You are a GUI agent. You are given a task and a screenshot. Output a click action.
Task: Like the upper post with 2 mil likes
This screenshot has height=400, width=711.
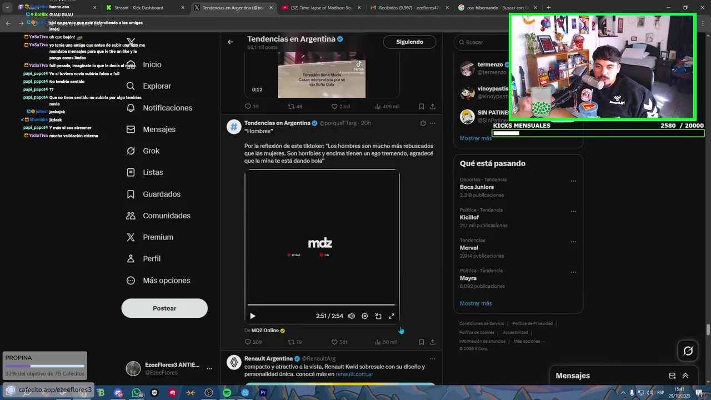point(341,107)
